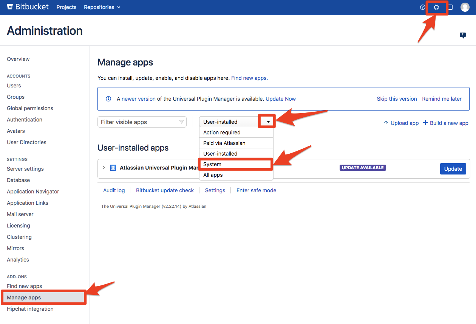Click the upload arrow beside Upload app
This screenshot has width=476, height=324.
(x=386, y=123)
